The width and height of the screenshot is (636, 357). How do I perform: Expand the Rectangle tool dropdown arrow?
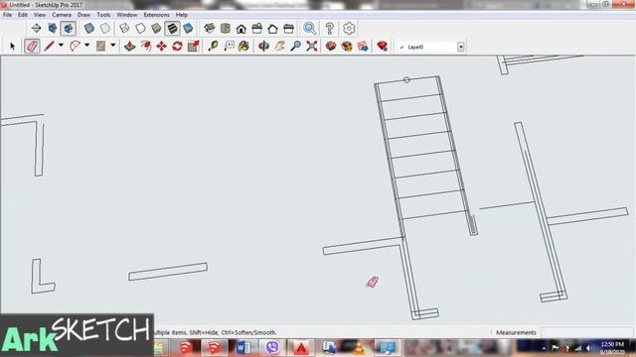[x=113, y=45]
